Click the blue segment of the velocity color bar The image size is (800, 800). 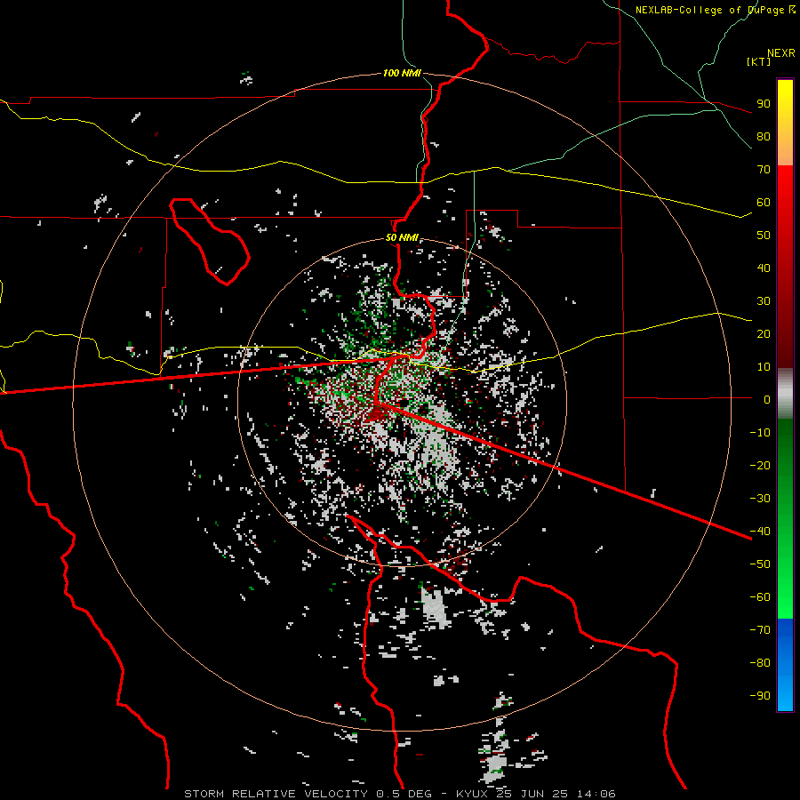pos(785,665)
